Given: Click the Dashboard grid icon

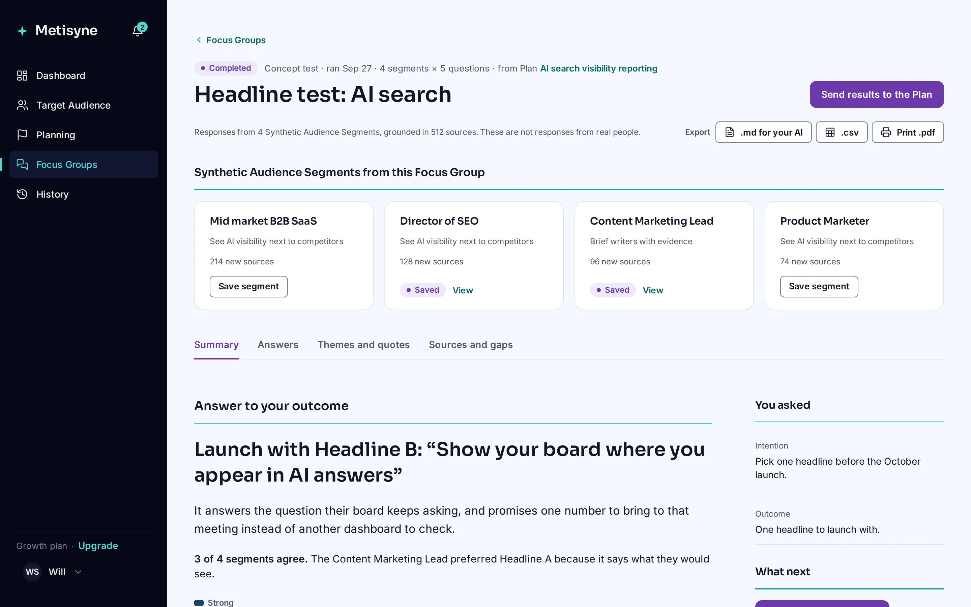Looking at the screenshot, I should [x=22, y=76].
